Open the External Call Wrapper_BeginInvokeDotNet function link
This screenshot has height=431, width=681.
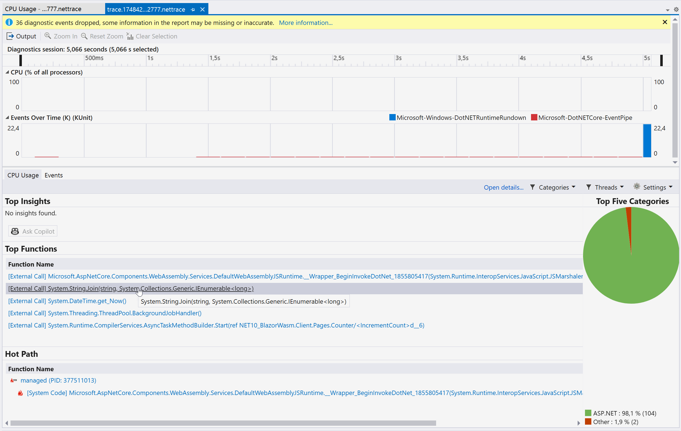pyautogui.click(x=295, y=276)
